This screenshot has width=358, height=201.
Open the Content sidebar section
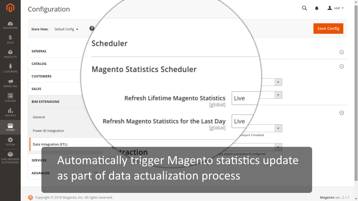click(10, 97)
